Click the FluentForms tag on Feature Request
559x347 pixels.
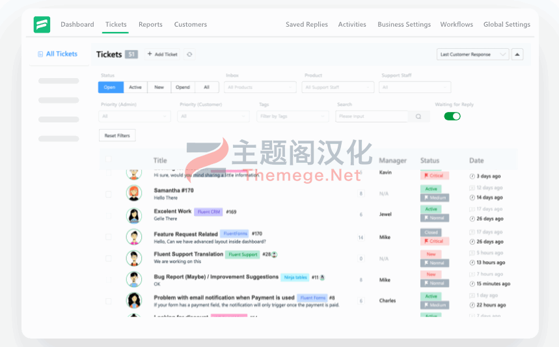[235, 234]
